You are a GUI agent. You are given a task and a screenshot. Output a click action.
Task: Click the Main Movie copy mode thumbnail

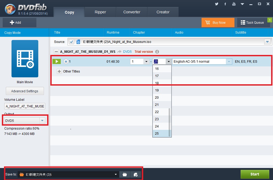tap(25, 59)
